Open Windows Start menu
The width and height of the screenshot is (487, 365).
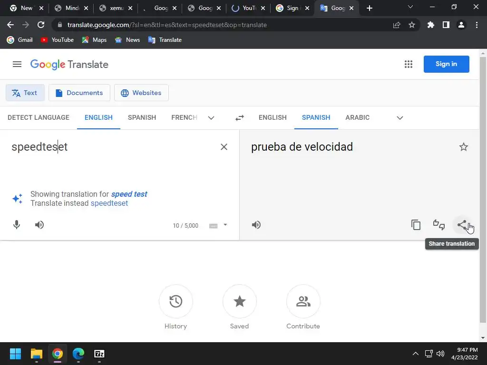[15, 354]
